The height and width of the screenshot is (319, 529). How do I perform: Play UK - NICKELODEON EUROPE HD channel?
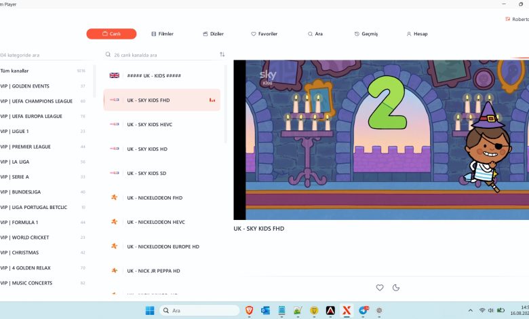pyautogui.click(x=162, y=246)
